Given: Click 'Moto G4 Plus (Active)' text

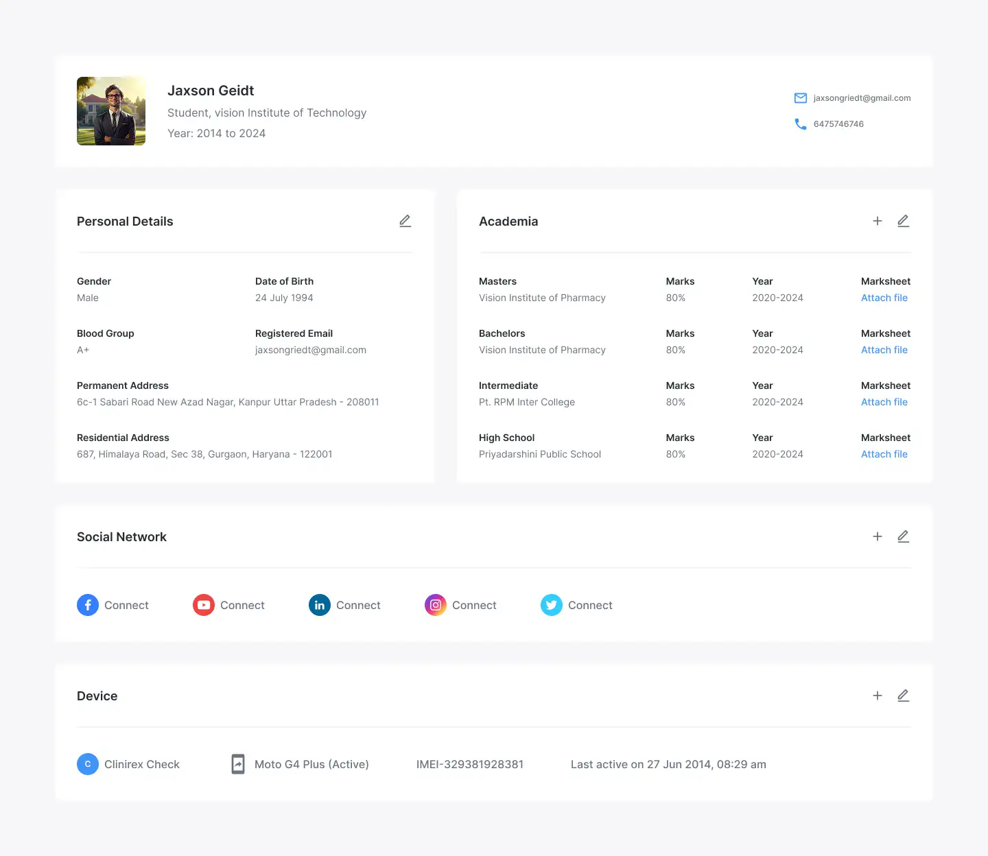Looking at the screenshot, I should 311,764.
